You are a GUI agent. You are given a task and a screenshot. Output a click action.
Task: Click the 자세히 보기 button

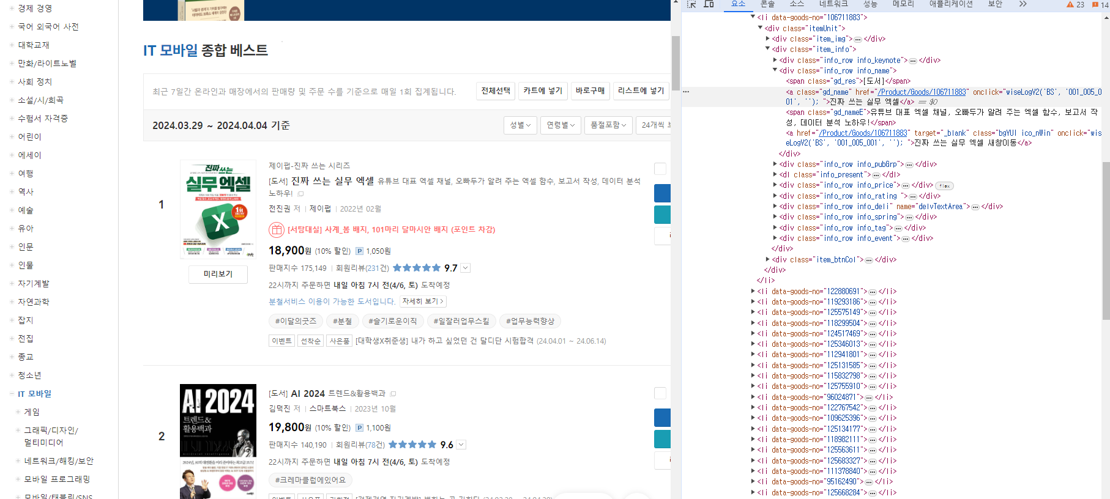423,301
